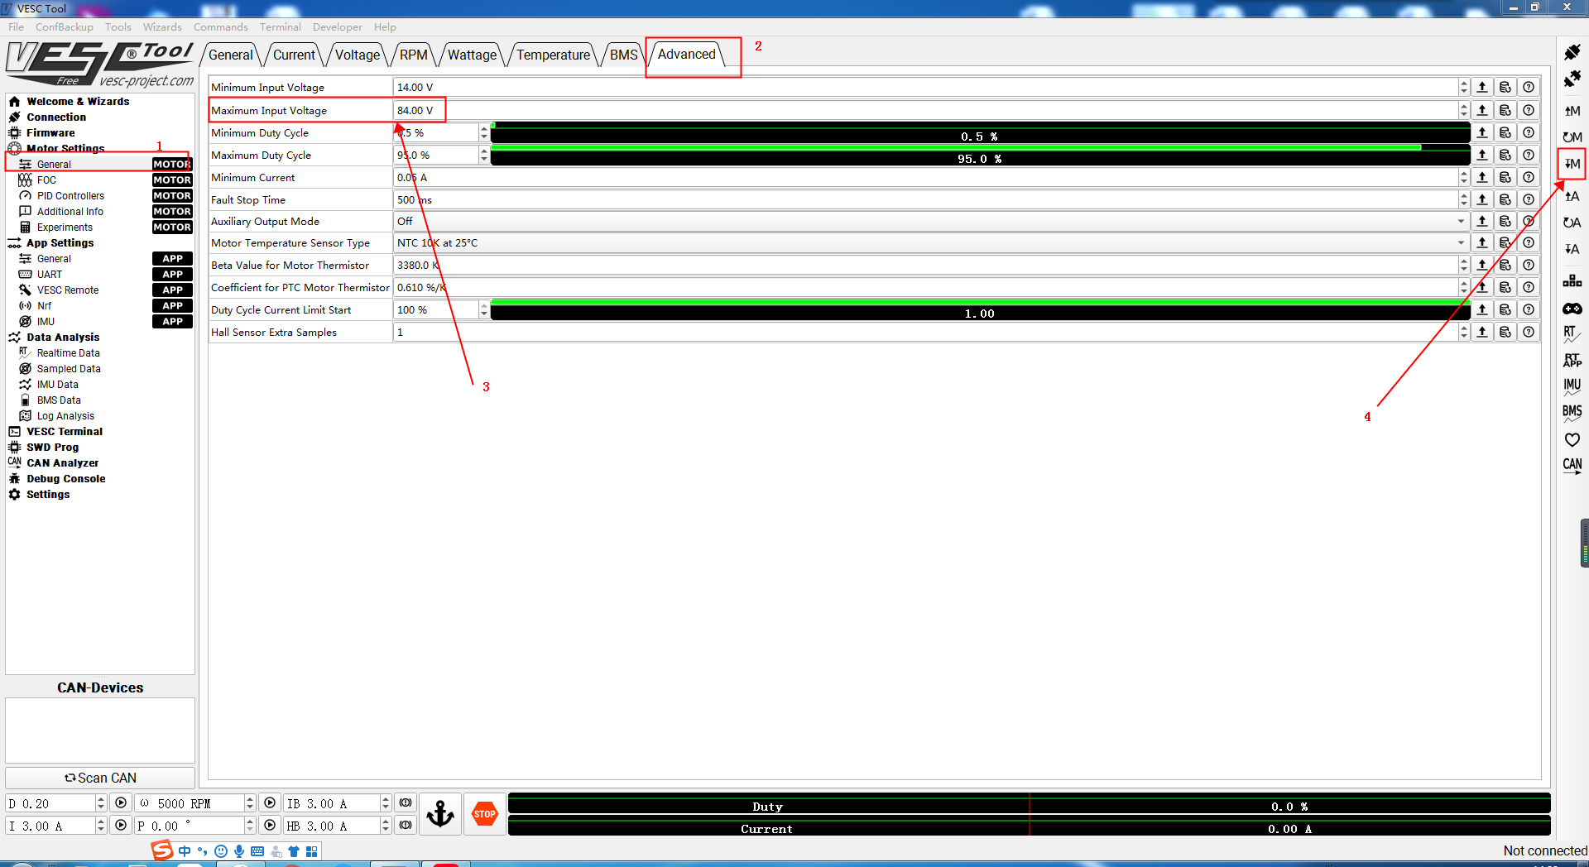The image size is (1589, 867).
Task: Open help for Maximum Input Voltage
Action: tap(1529, 110)
